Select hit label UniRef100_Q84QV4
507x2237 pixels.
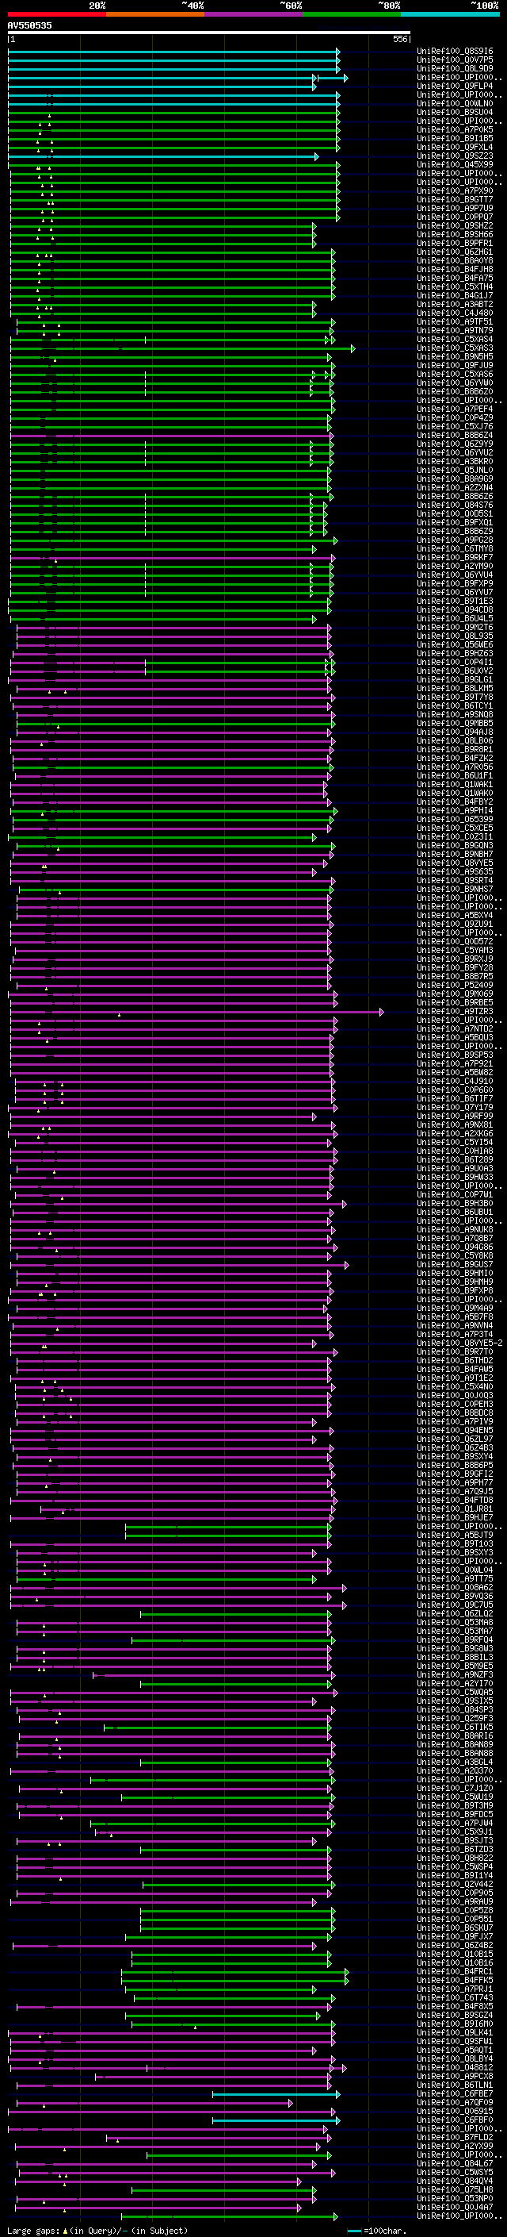pos(455,2181)
